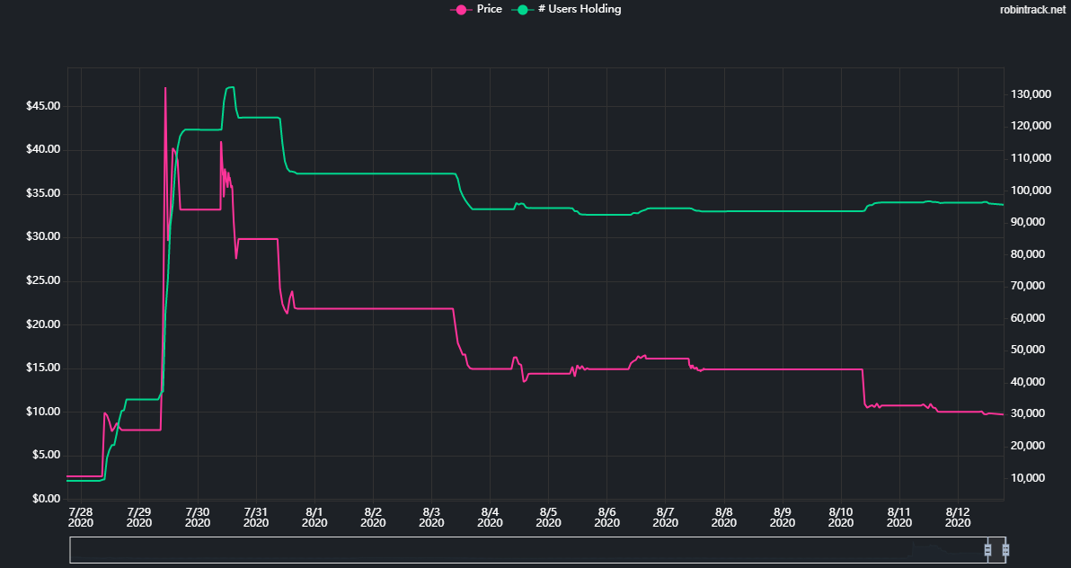The width and height of the screenshot is (1071, 568).
Task: Click the 100,000 users axis label
Action: (1030, 190)
